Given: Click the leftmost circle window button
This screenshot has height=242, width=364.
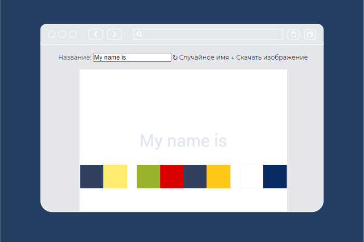Looking at the screenshot, I should point(52,34).
